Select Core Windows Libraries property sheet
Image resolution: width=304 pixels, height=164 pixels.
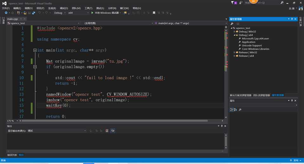click(x=255, y=49)
